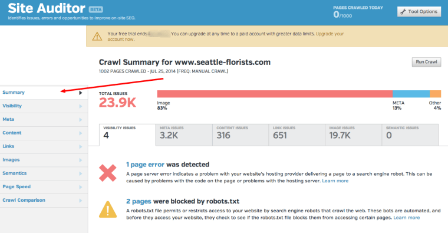The image size is (448, 233).
Task: Click the Run Crawl button
Action: pos(426,62)
